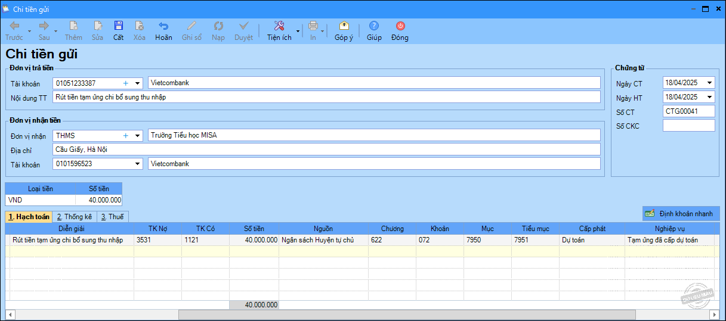Viewport: 726px width, 321px height.
Task: Click the In (print) icon
Action: (313, 26)
